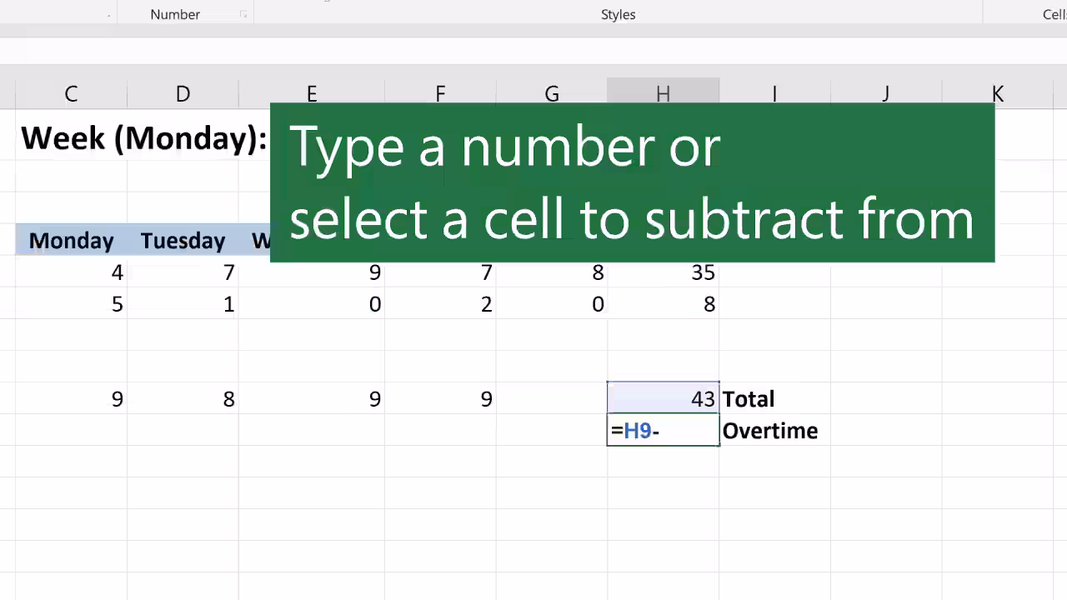Select the cell with 4 under Monday

71,272
